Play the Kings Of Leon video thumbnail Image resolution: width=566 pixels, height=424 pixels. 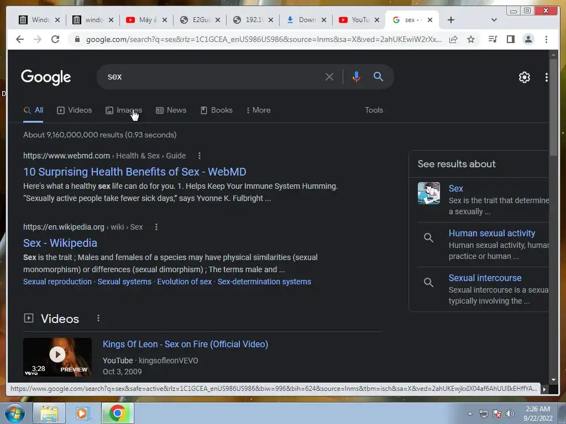click(57, 357)
